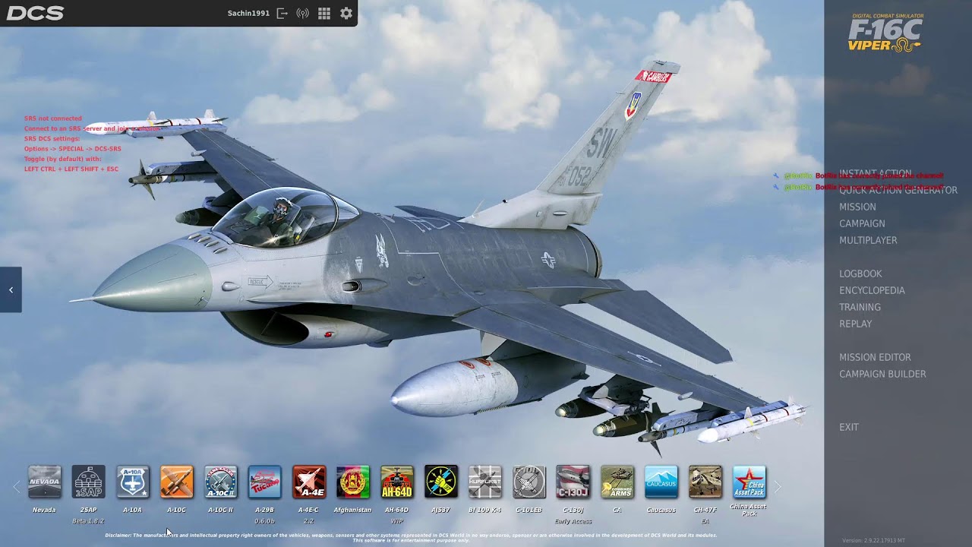Open the Nevada module icon

point(45,482)
